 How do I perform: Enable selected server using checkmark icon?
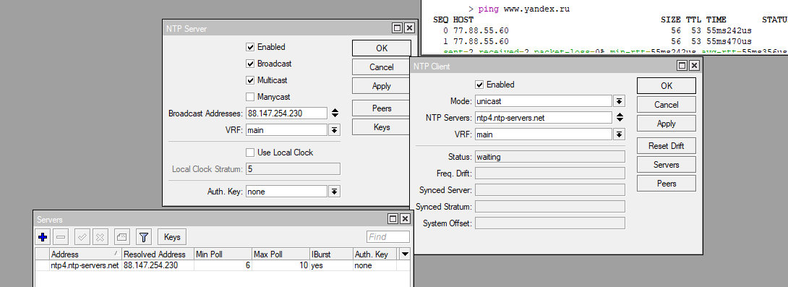point(82,236)
